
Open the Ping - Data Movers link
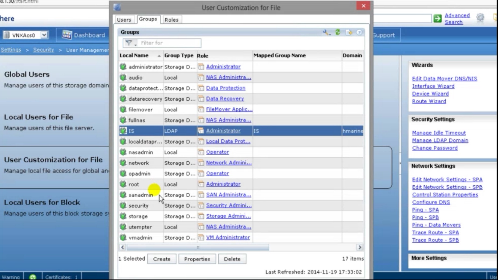436,225
